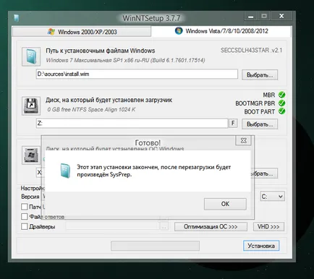Click the WinNTSetup app icon in title bar
The image size is (314, 279).
(17, 18)
